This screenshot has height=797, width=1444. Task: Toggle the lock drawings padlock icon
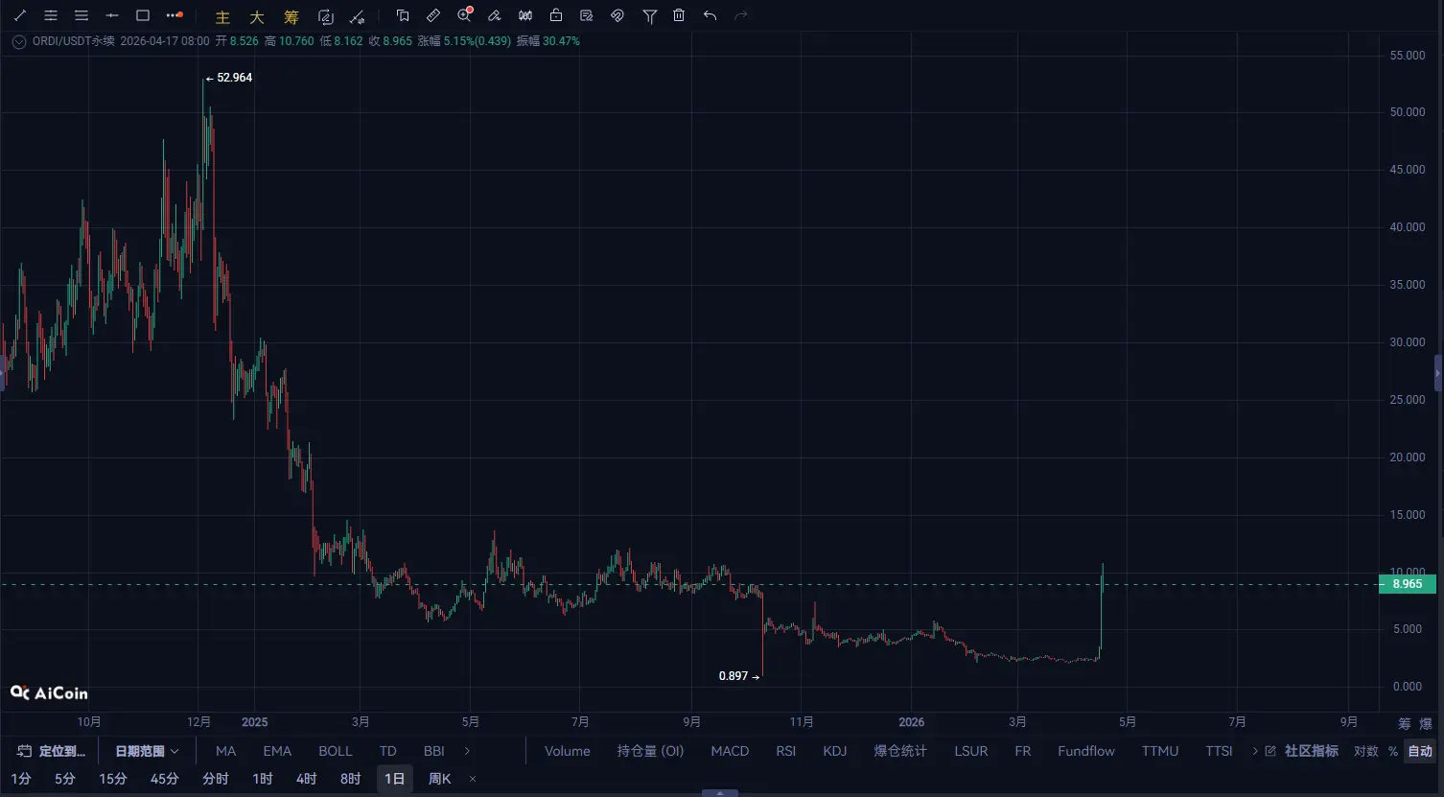(556, 15)
